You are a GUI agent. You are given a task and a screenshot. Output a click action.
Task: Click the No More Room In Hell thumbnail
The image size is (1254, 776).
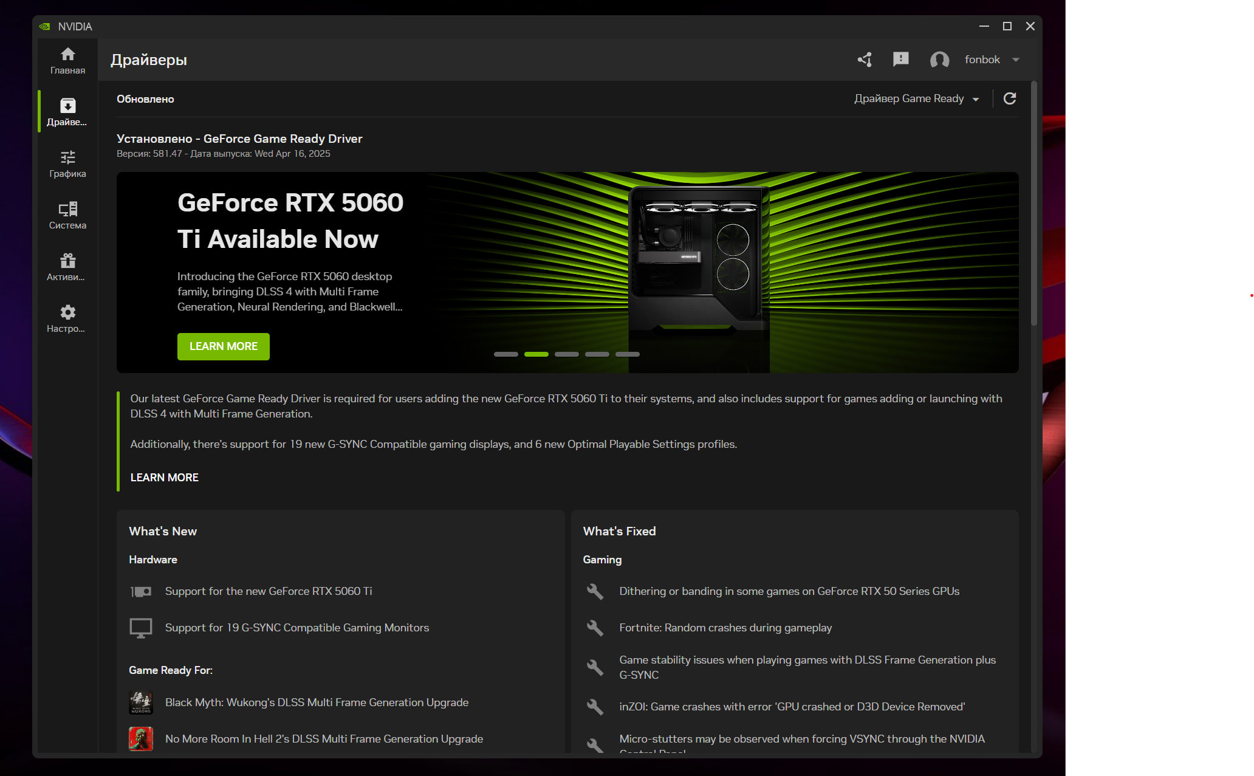point(141,739)
